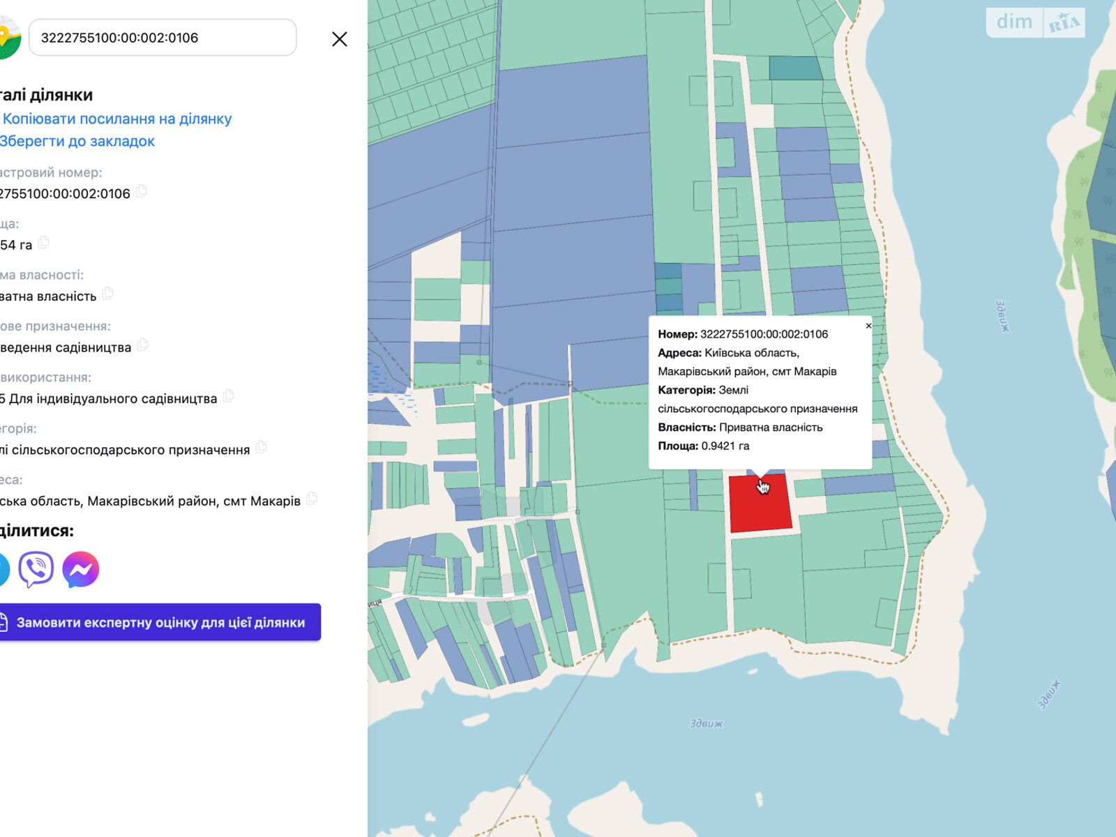Screen dimensions: 1116x837
Task: Click the 'Копіювати посилання на ділянку' link
Action: click(x=116, y=119)
